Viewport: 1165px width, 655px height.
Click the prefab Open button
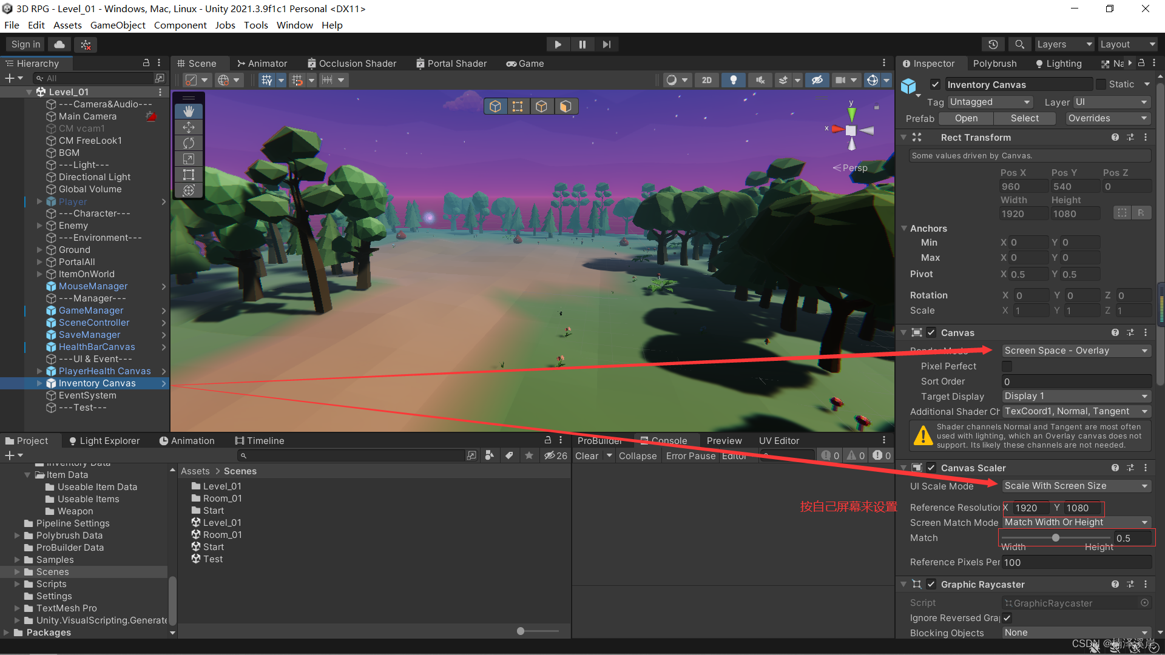(x=966, y=118)
